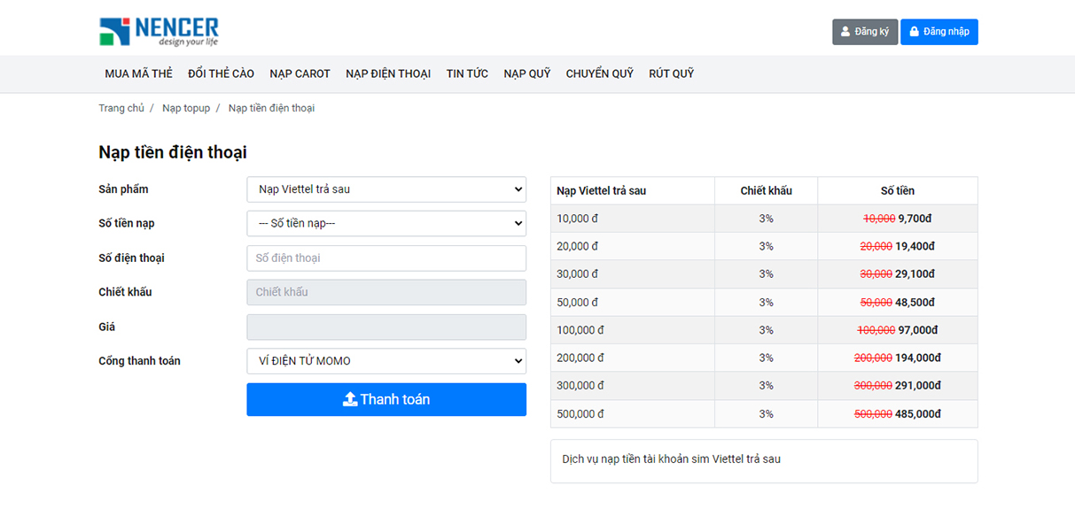
Task: Open the NẠP QUỸ menu item
Action: 527,74
